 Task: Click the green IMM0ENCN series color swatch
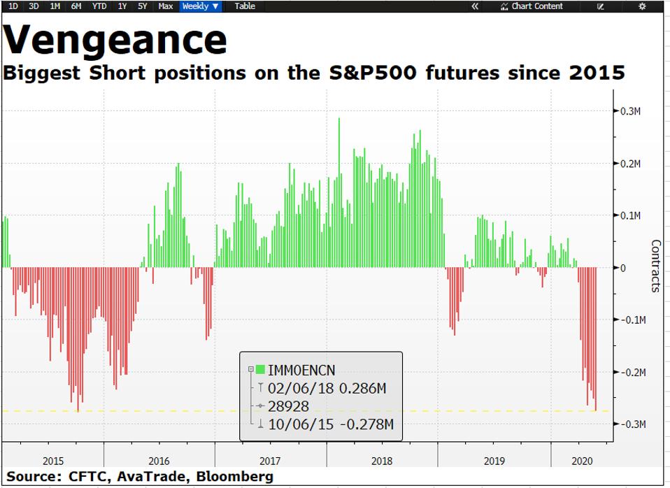(x=261, y=370)
